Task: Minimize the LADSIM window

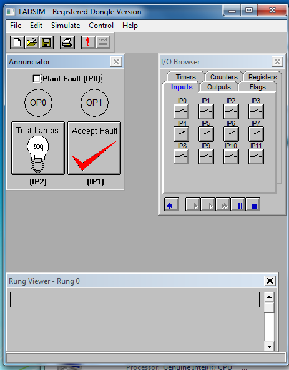Action: pos(232,11)
